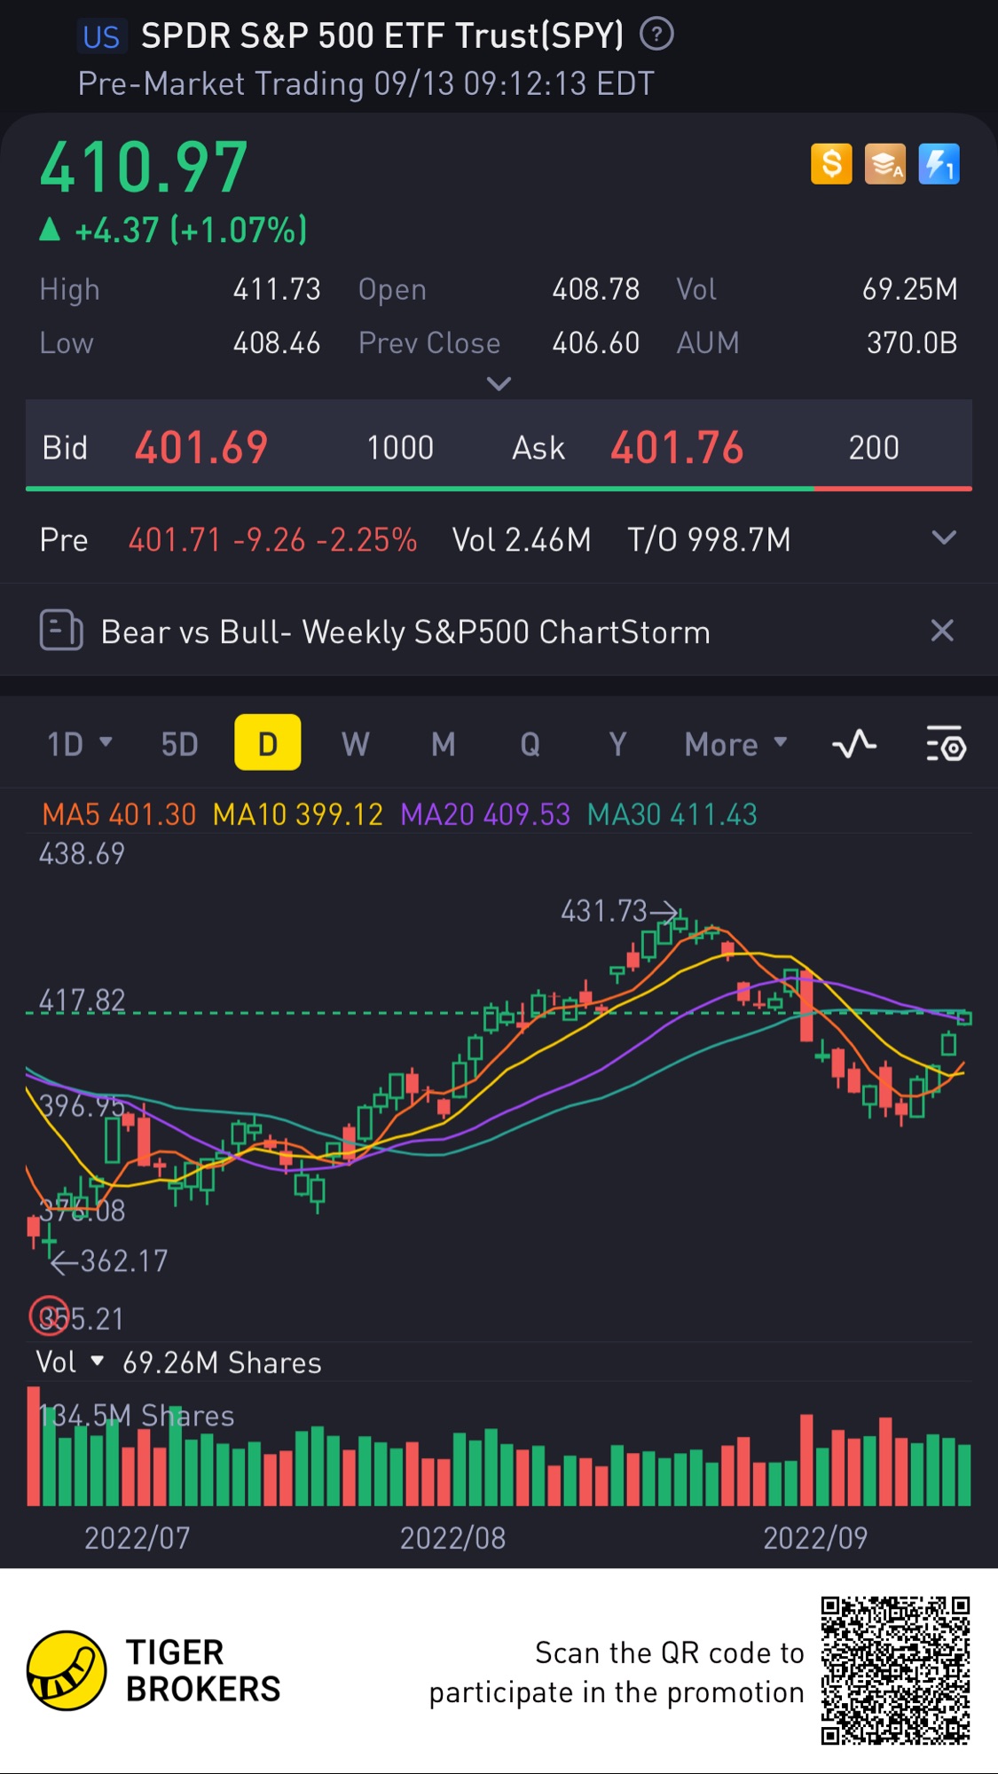Image resolution: width=998 pixels, height=1774 pixels.
Task: Tap the price change +4.37 (+1.07%)
Action: pyautogui.click(x=174, y=231)
